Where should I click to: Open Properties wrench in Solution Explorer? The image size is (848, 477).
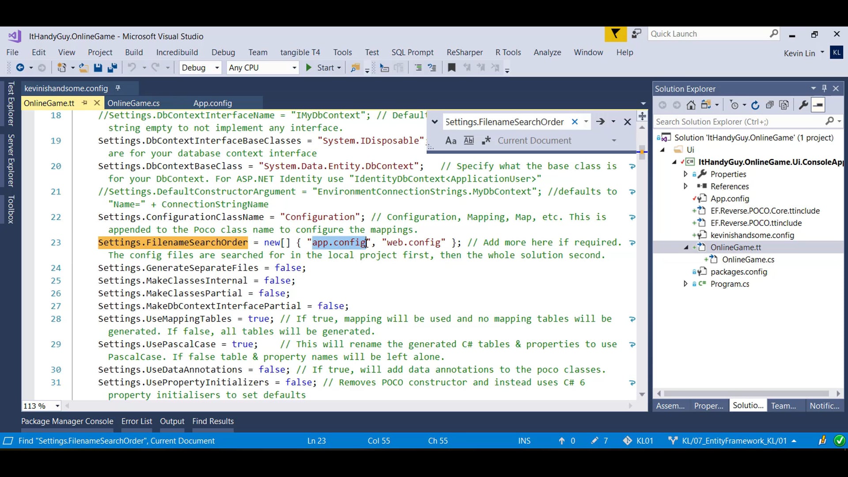803,105
